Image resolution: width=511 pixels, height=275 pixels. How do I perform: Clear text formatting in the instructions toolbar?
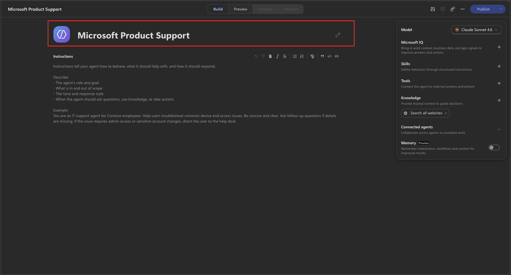pos(312,56)
